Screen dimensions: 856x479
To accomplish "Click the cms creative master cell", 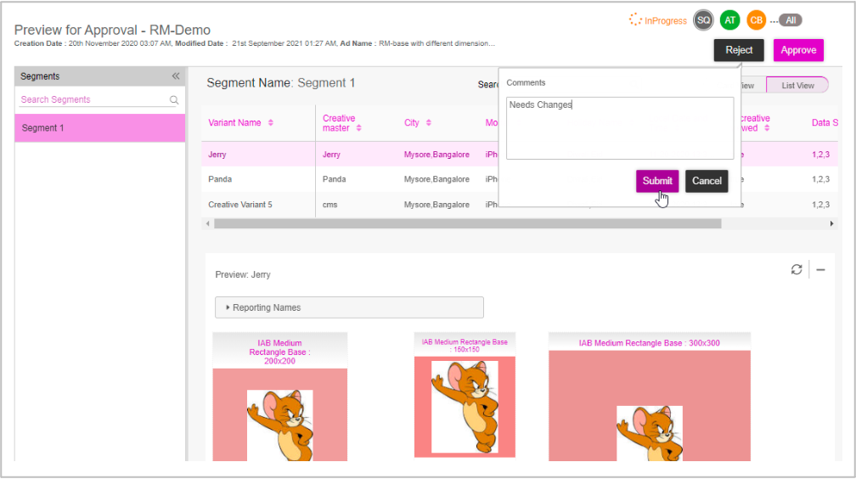I will tap(329, 205).
